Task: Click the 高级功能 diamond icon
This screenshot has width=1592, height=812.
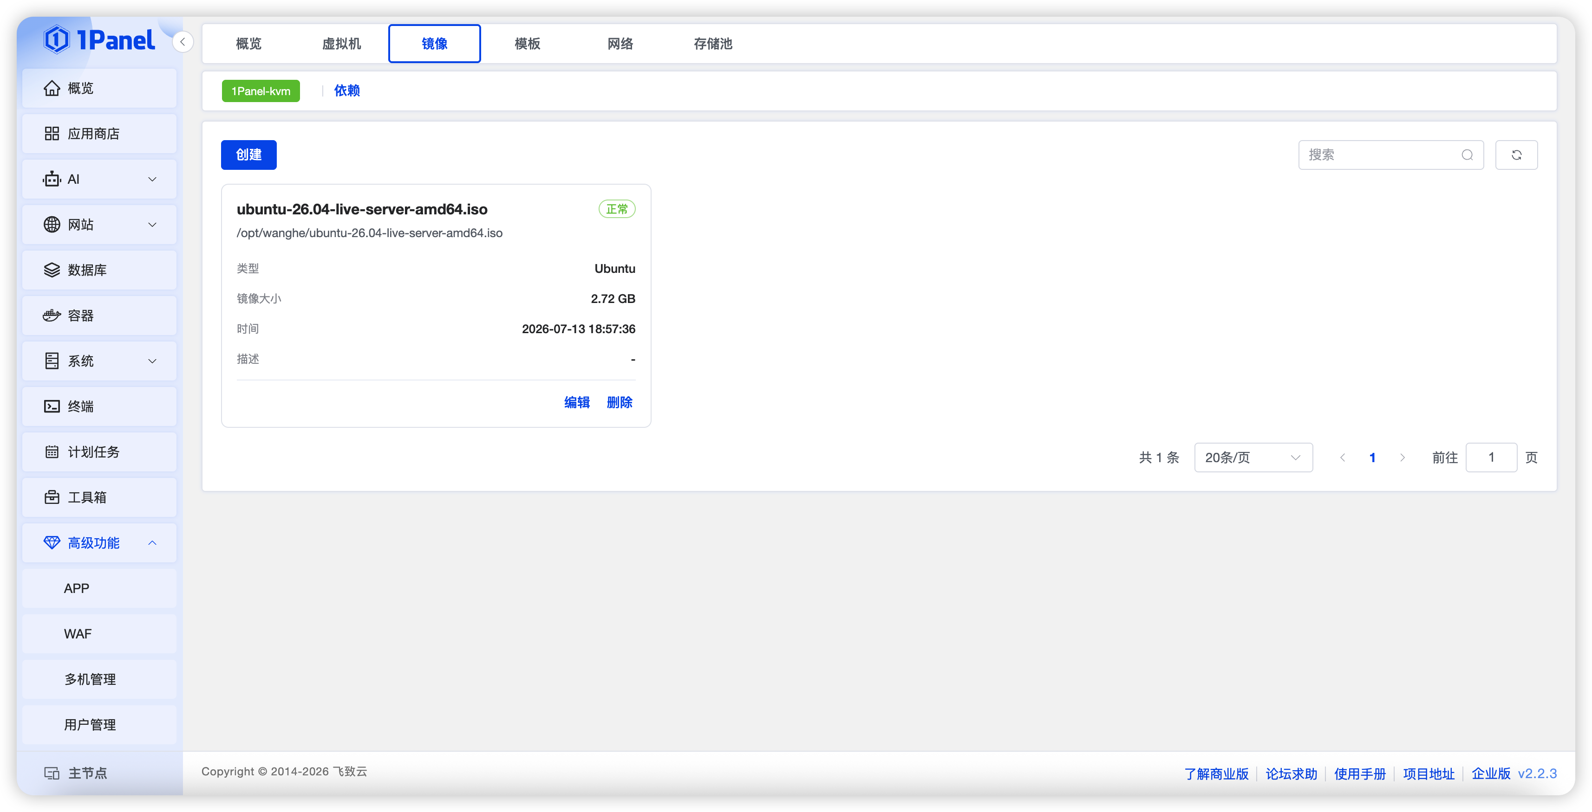Action: click(52, 543)
